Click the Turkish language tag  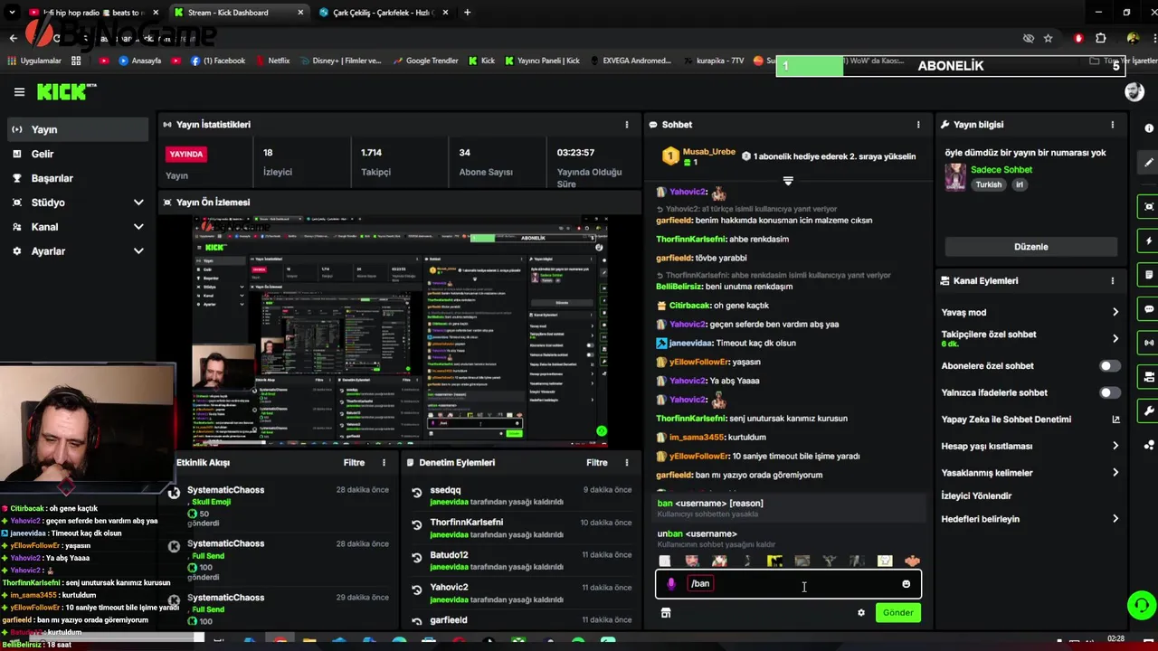pyautogui.click(x=988, y=184)
